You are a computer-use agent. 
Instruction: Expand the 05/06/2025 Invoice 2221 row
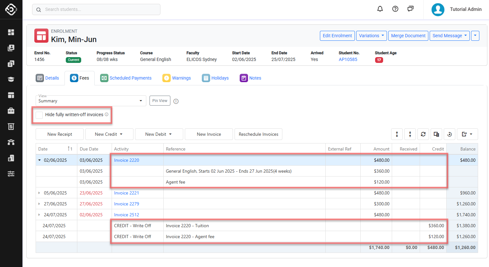point(39,193)
